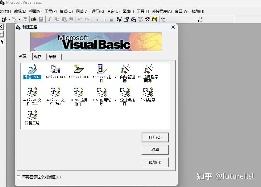Open the 视图(V) menu

click(35, 11)
